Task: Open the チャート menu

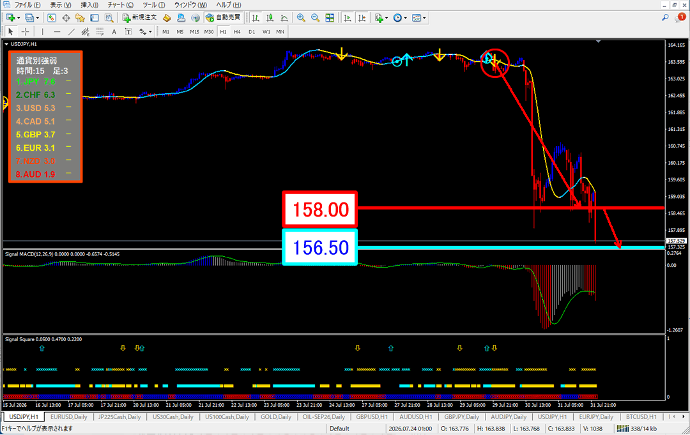Action: point(120,5)
